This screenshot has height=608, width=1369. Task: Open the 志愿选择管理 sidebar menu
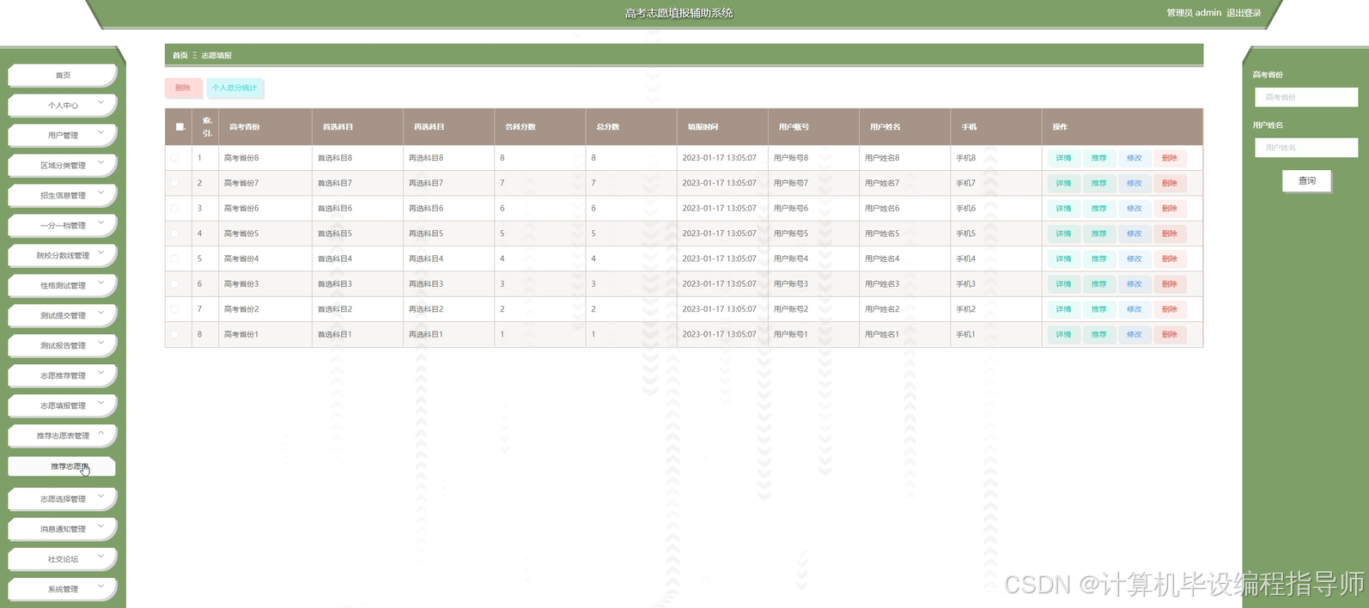coord(63,499)
